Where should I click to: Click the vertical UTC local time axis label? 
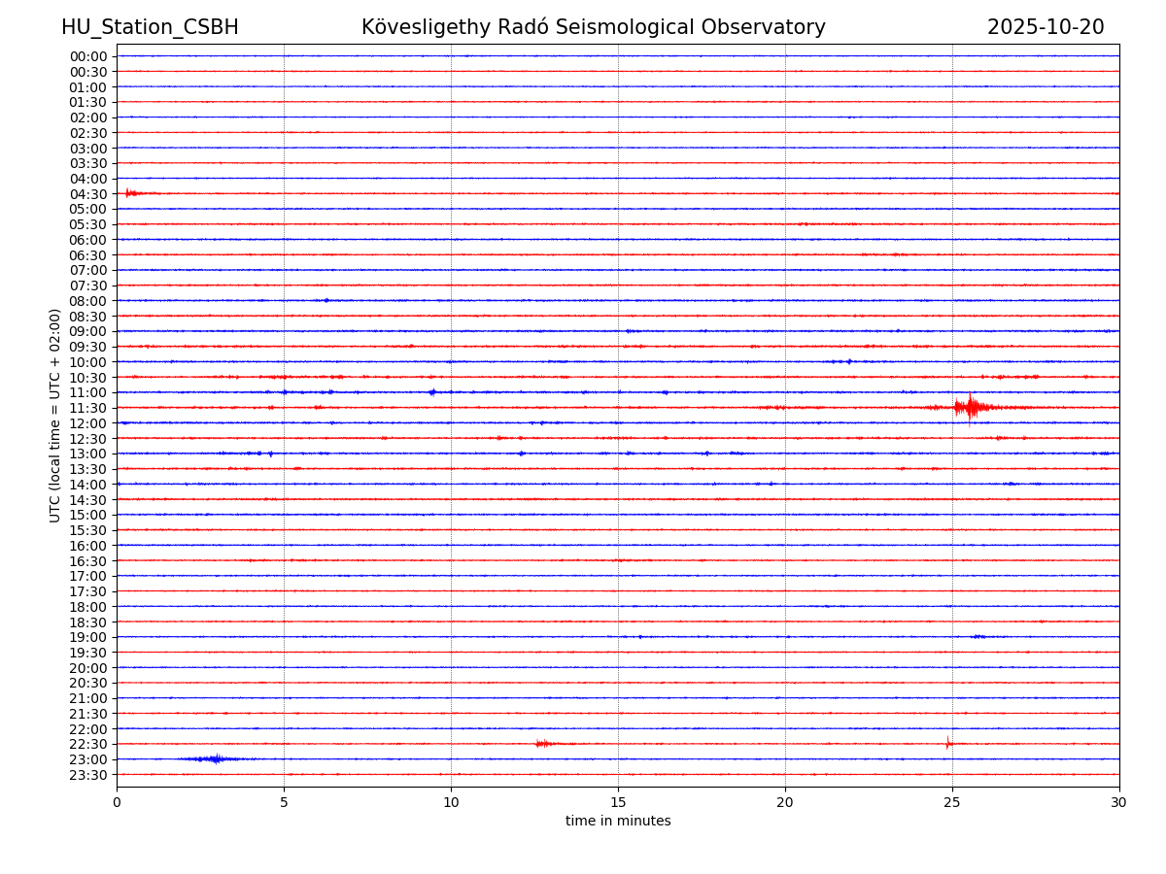click(55, 416)
